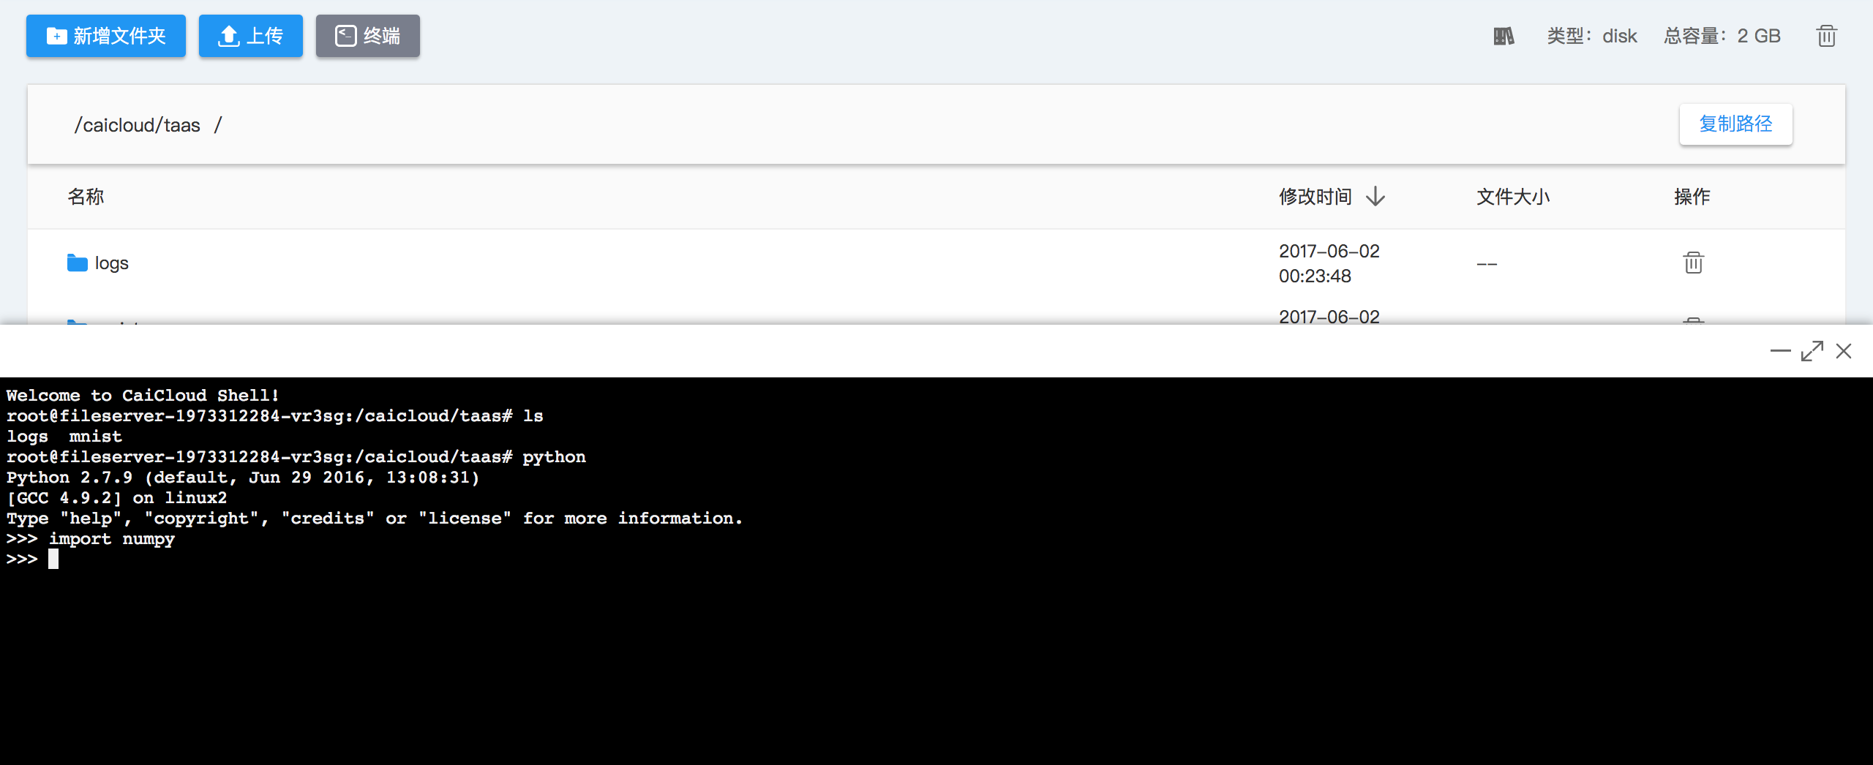This screenshot has height=765, width=1873.
Task: Click the 新增文件夹 new folder button
Action: pyautogui.click(x=106, y=36)
